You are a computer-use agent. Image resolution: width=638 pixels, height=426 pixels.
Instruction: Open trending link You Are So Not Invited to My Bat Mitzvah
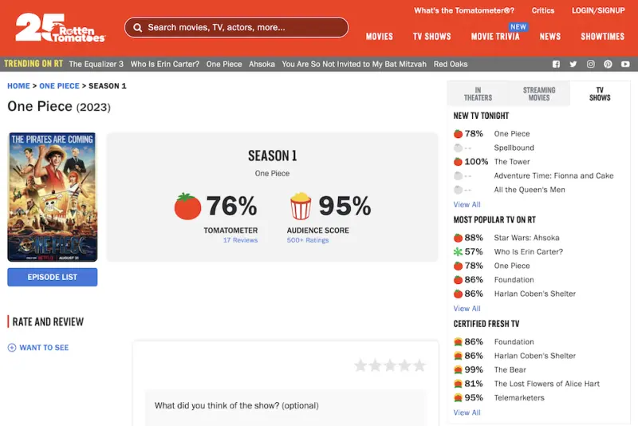354,65
